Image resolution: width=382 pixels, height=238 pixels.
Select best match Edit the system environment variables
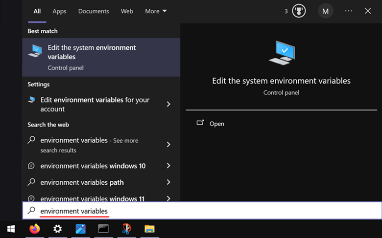tap(101, 57)
